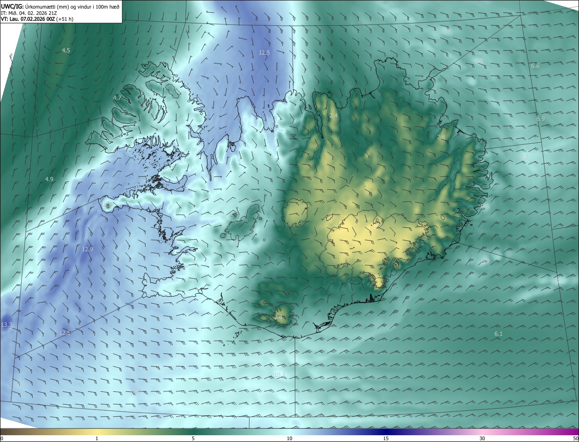Click the 2.8 value label on the southern glacier
Screen dimensions: 579x442
point(279,317)
